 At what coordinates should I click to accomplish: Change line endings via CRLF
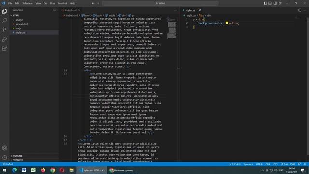coord(268,164)
